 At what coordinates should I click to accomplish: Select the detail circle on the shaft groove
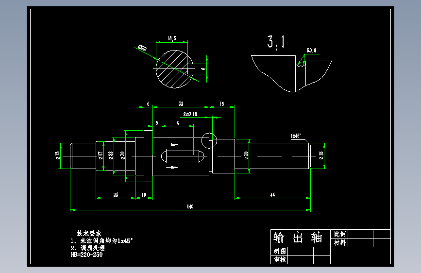(209, 140)
